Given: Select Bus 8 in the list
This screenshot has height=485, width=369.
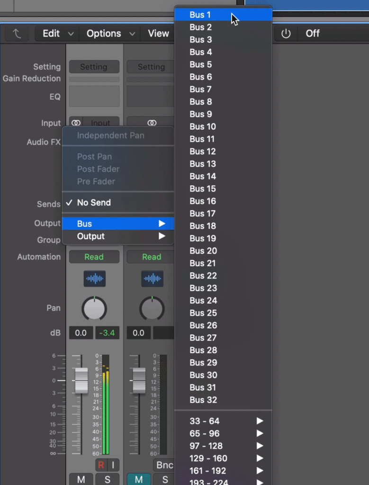Looking at the screenshot, I should click(223, 101).
